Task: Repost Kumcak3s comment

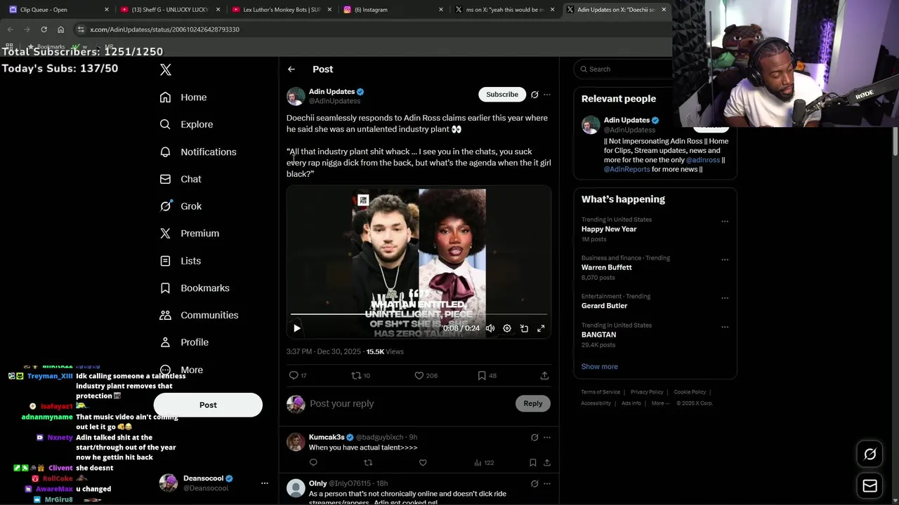Action: (x=368, y=462)
